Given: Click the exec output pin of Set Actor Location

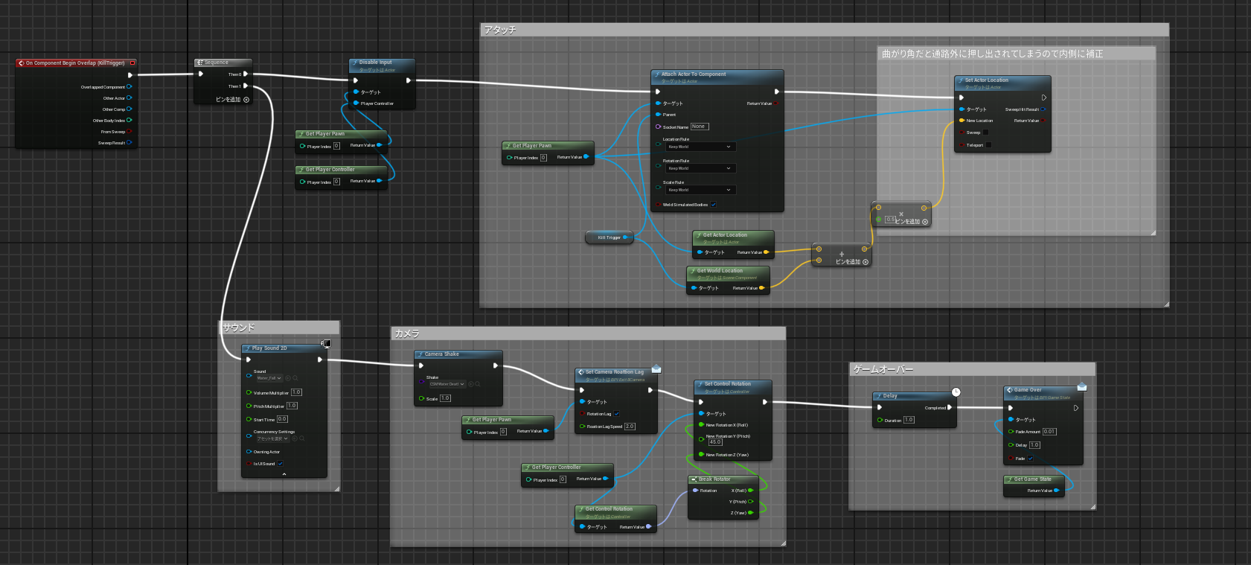Looking at the screenshot, I should pos(1044,98).
